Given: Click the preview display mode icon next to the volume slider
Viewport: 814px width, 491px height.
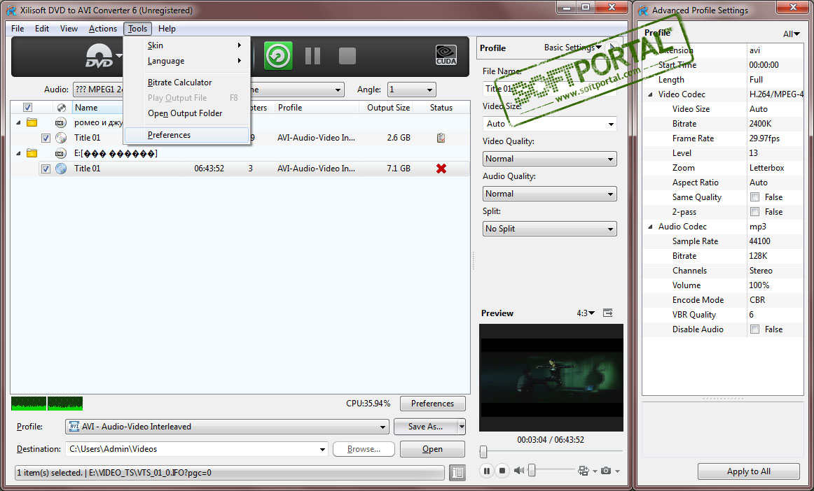Looking at the screenshot, I should 584,471.
